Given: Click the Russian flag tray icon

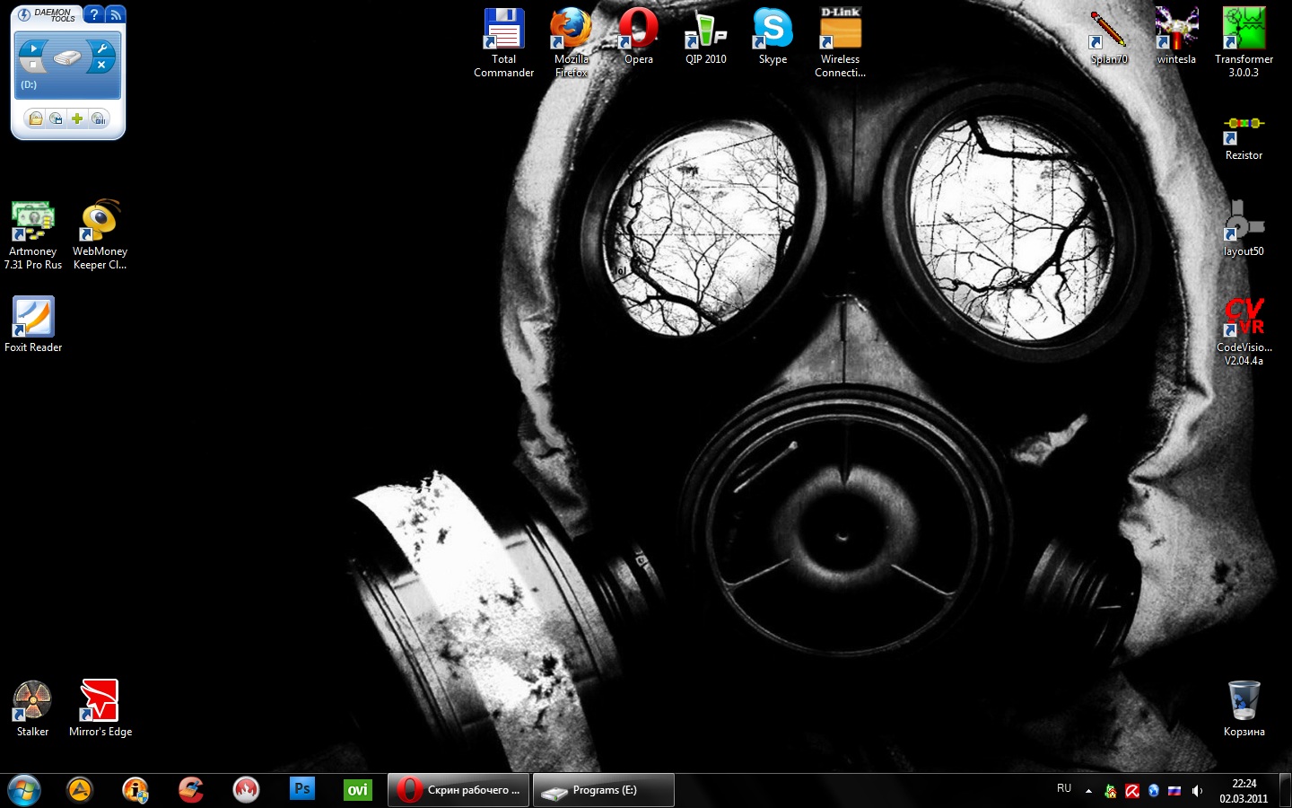Looking at the screenshot, I should [1174, 791].
